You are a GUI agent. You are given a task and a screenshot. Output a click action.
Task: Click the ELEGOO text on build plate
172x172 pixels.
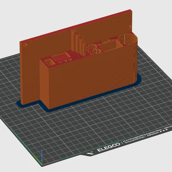(x=109, y=147)
